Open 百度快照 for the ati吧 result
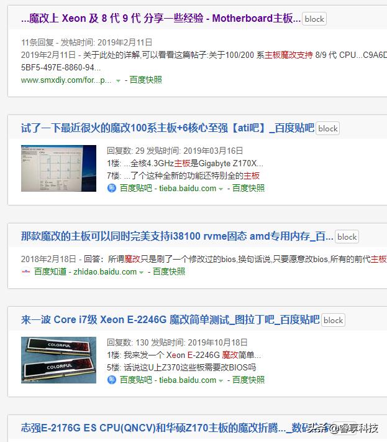The height and width of the screenshot is (442, 387). [x=248, y=188]
